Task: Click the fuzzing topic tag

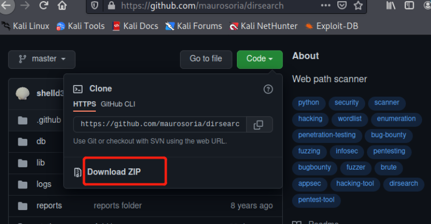Action: tap(309, 151)
